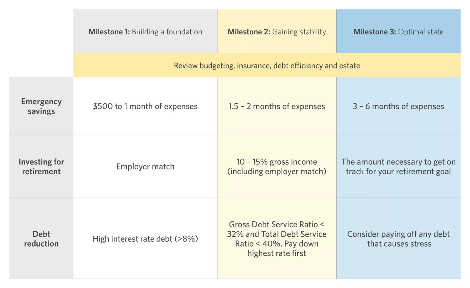Click the Gaining stability text

click(x=299, y=32)
